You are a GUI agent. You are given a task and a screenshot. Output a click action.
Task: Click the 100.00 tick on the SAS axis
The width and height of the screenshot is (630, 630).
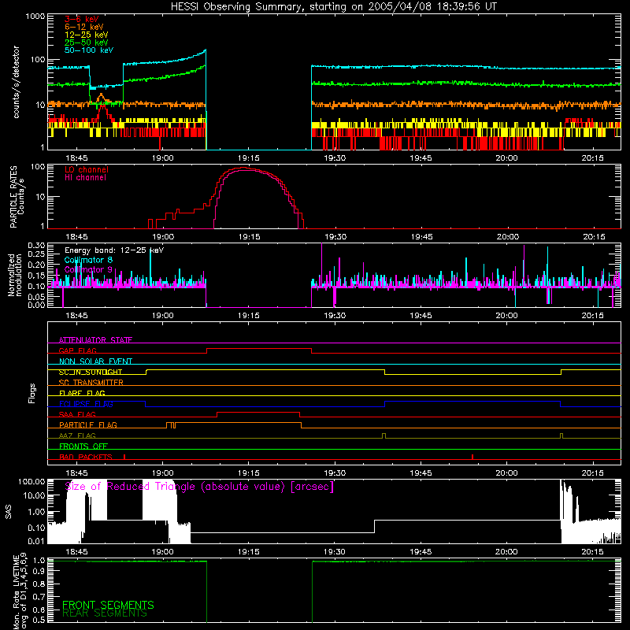31,482
